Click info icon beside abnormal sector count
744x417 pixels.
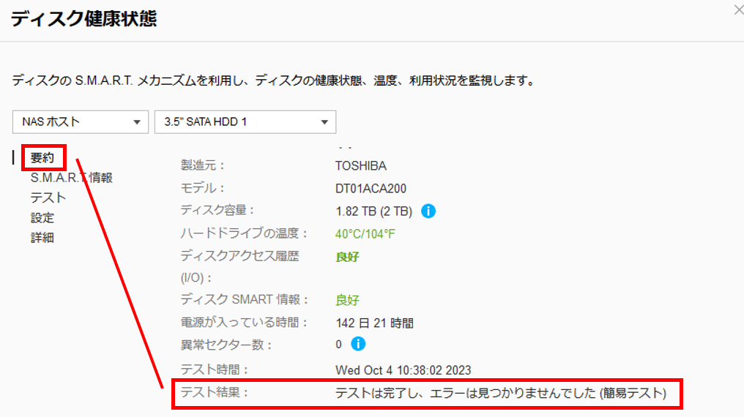tap(358, 344)
